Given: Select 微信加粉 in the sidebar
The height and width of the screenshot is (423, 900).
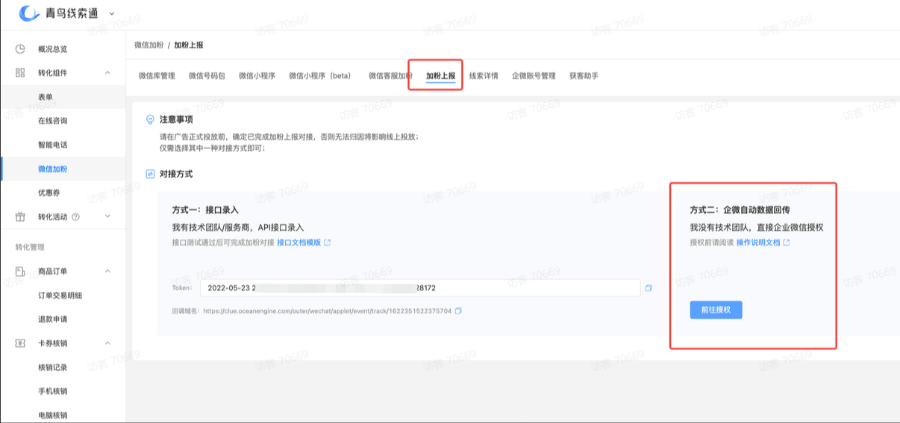Looking at the screenshot, I should [x=52, y=169].
